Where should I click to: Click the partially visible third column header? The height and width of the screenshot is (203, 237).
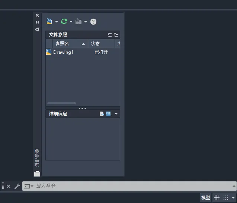(118, 44)
